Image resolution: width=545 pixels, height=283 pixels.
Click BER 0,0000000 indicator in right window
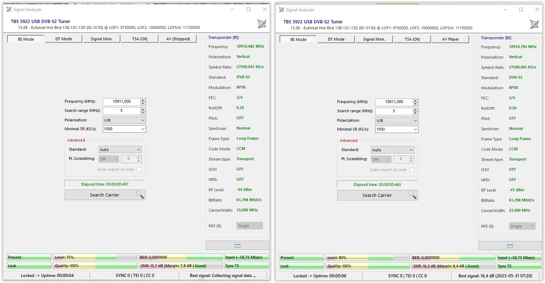point(453,257)
